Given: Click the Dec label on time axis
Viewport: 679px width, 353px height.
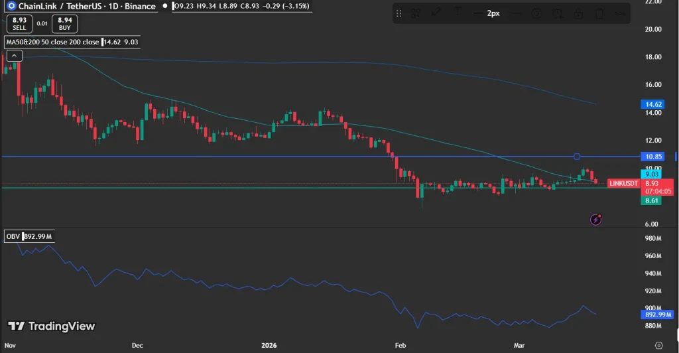Looking at the screenshot, I should coord(137,345).
